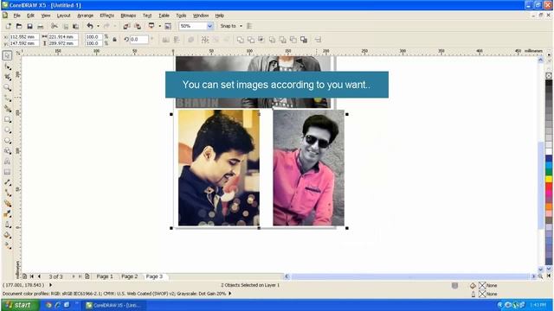Viewport: 554px width, 311px height.
Task: Click the New document icon
Action: click(x=9, y=26)
